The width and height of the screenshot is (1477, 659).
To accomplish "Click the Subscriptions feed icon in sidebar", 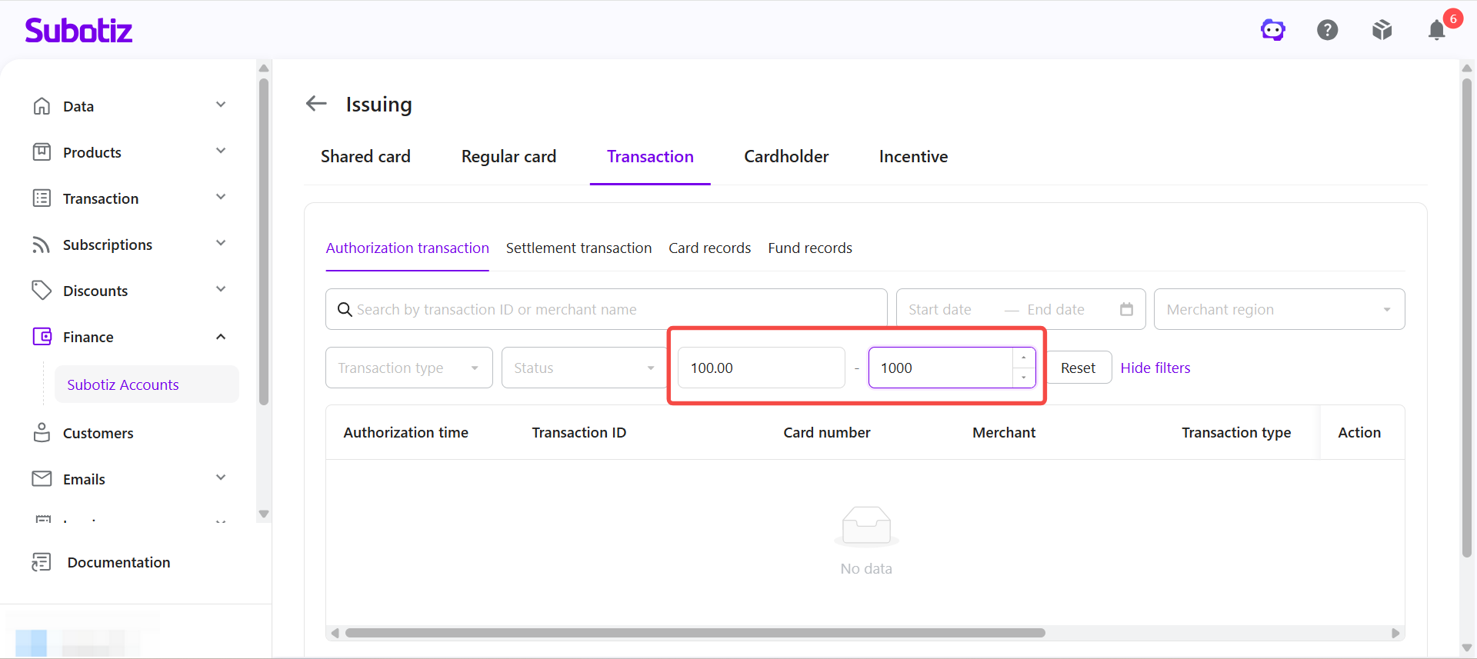I will click(x=42, y=245).
